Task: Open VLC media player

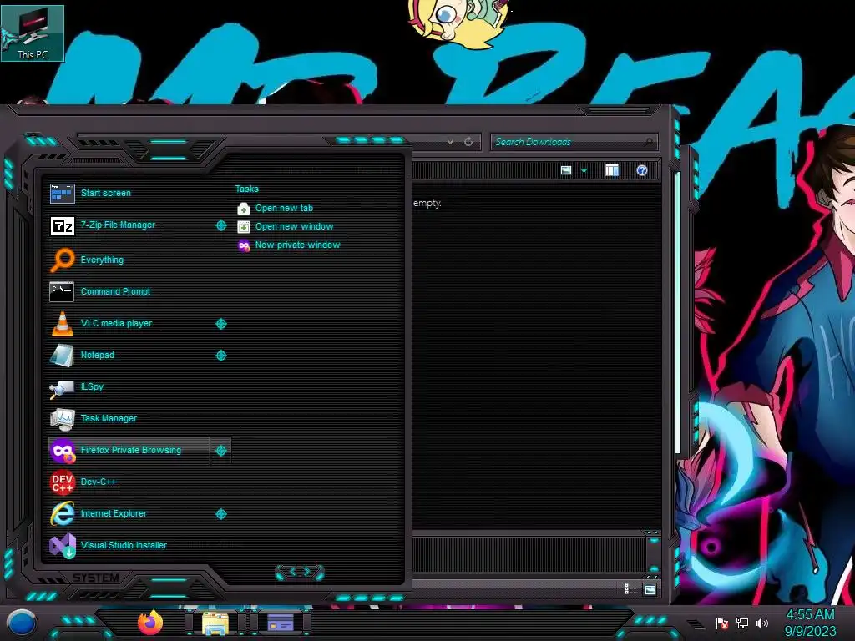Action: [x=129, y=323]
